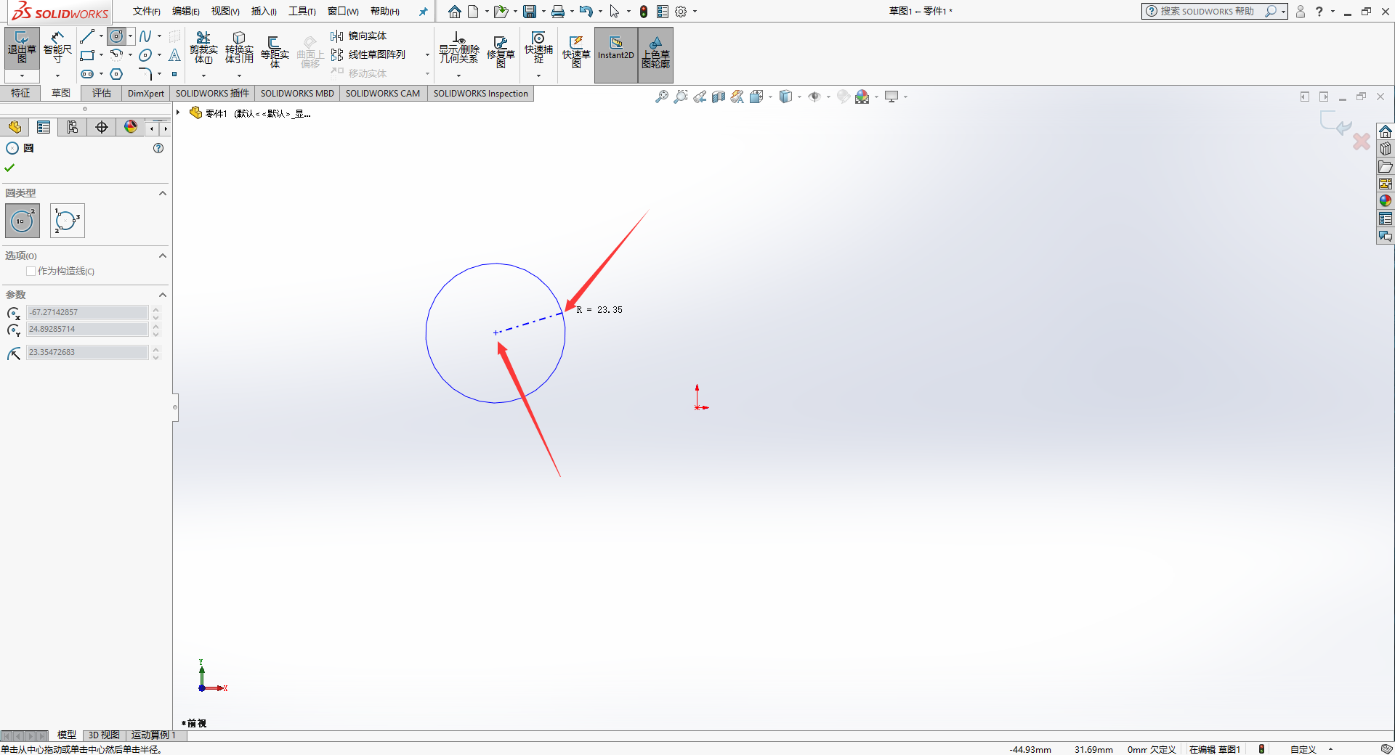Select the Line sketch tool
Screen dimensions: 1395x755
coord(87,36)
